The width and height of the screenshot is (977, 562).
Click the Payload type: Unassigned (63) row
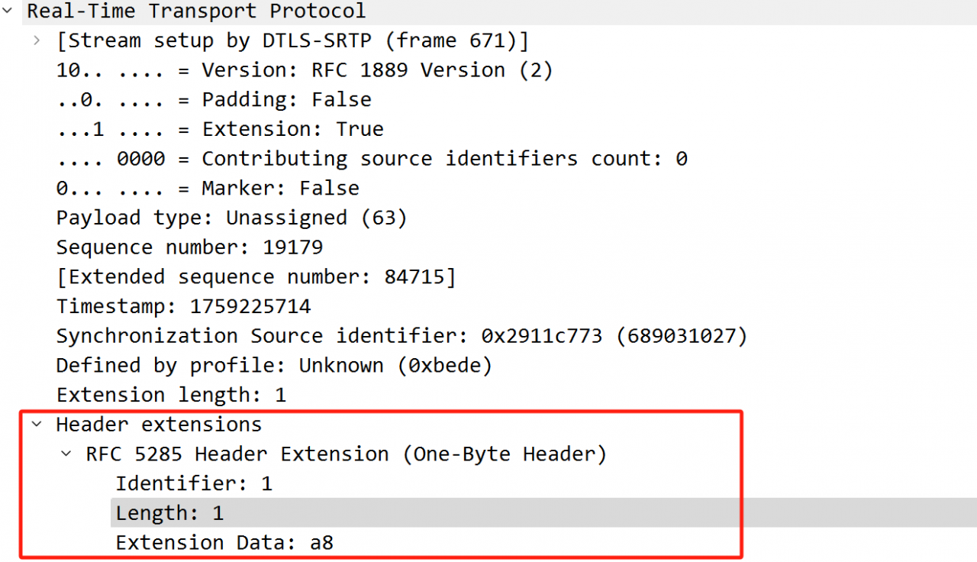231,218
